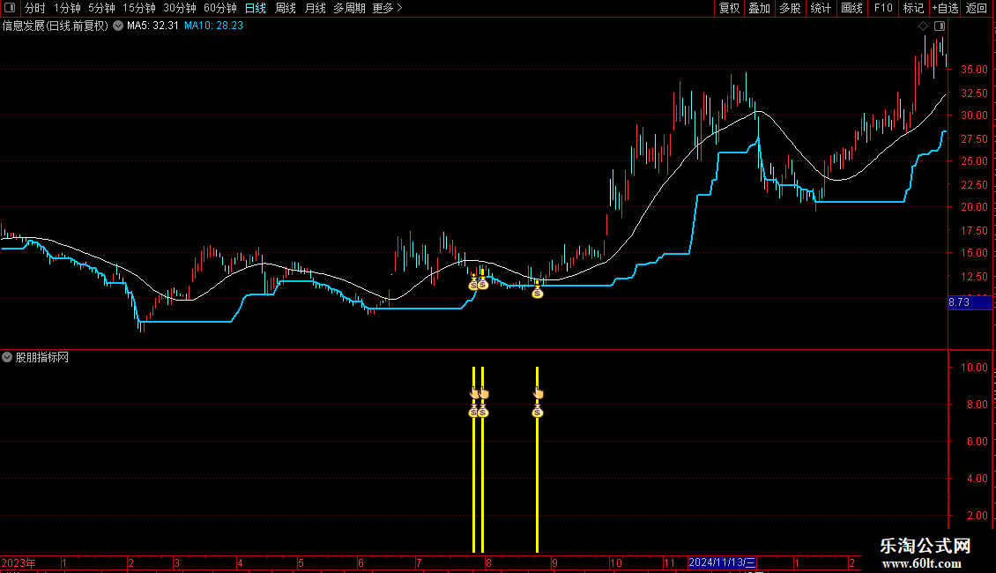Select the 30分钟 period
Viewport: 996px width, 573px height.
pyautogui.click(x=180, y=8)
